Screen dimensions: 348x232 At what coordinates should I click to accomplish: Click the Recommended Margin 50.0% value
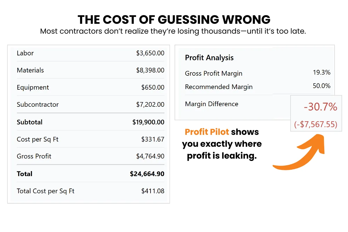pos(322,86)
